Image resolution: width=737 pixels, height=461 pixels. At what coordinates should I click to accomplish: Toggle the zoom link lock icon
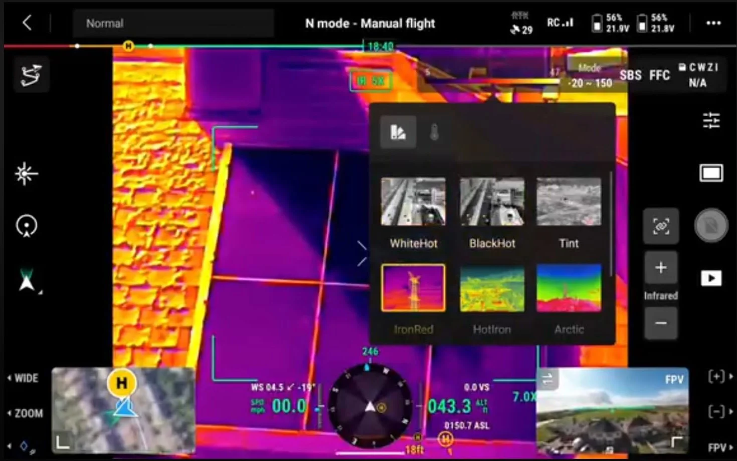[660, 226]
